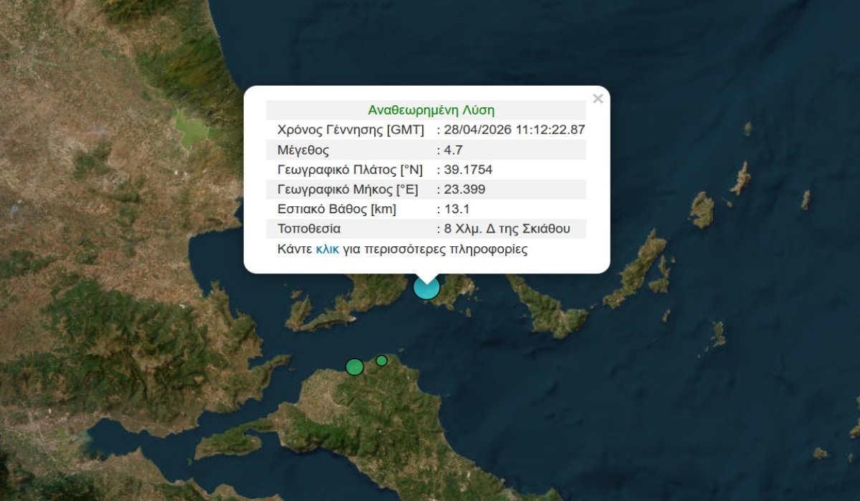Click the light green area on the map's left side

pos(191,130)
